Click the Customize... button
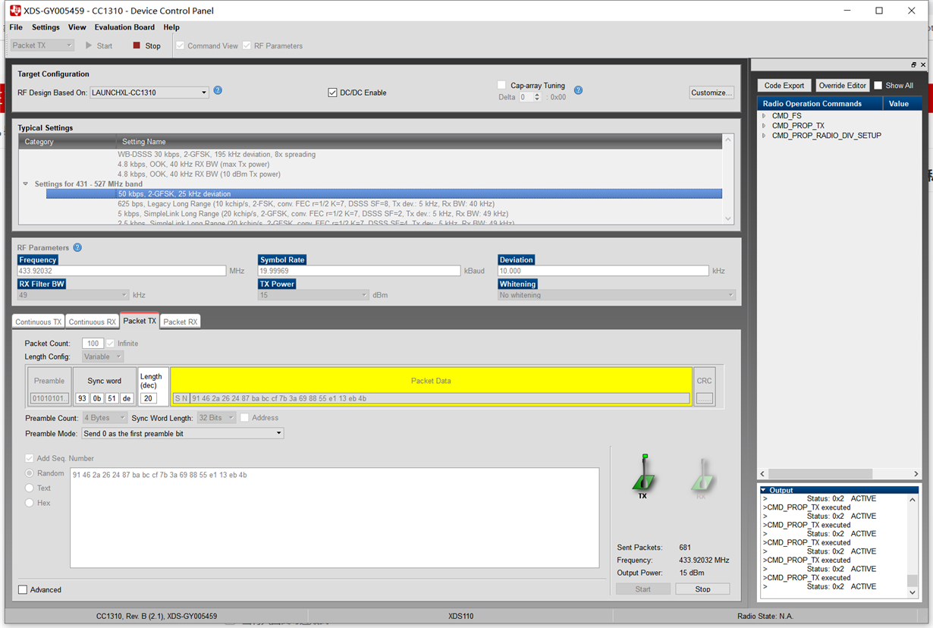Image resolution: width=933 pixels, height=628 pixels. [x=712, y=93]
